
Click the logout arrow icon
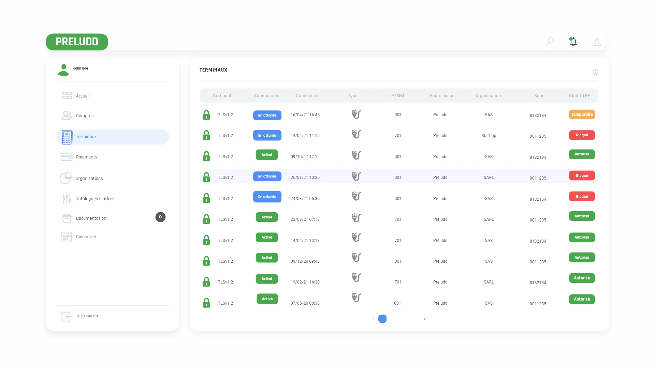coord(66,316)
